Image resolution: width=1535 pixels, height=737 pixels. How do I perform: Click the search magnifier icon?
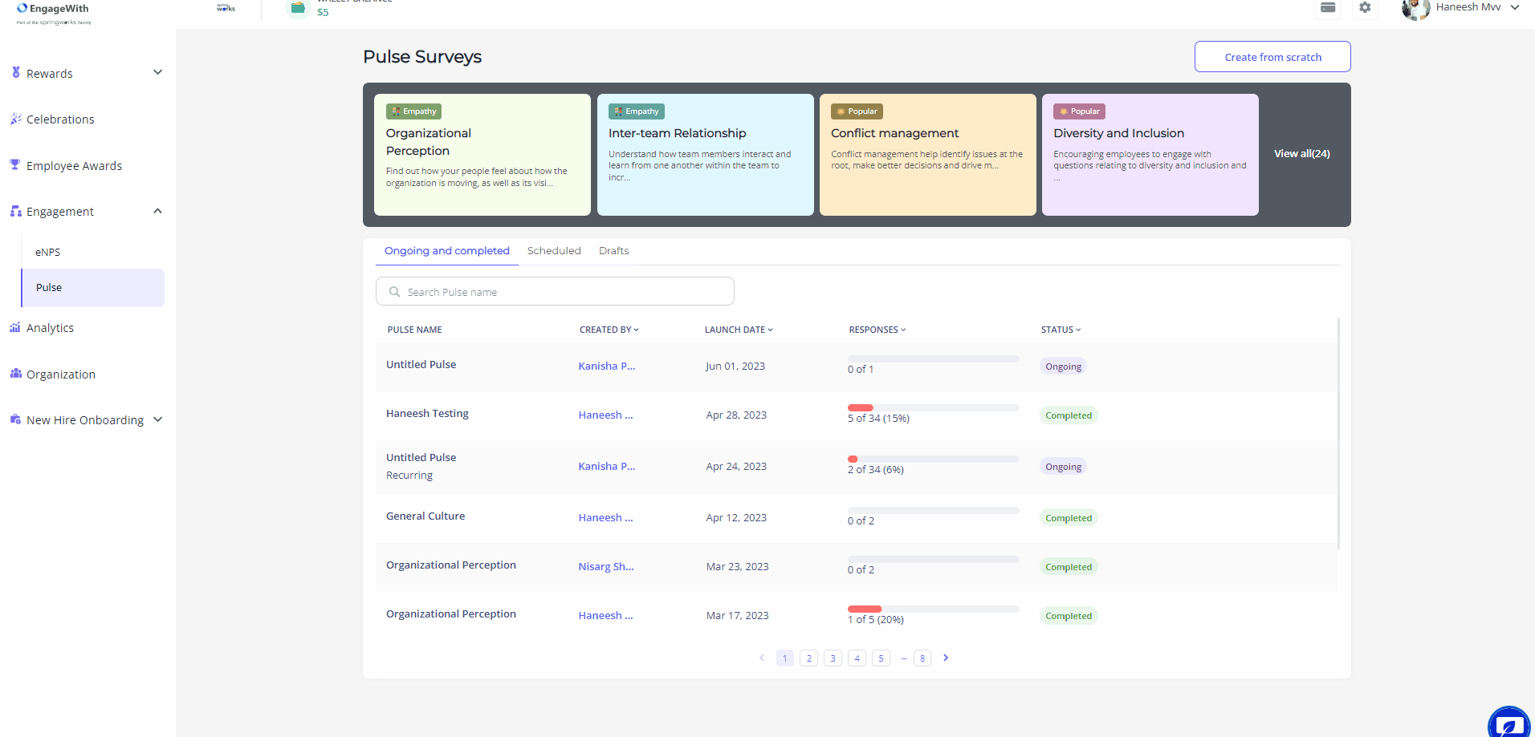(394, 292)
